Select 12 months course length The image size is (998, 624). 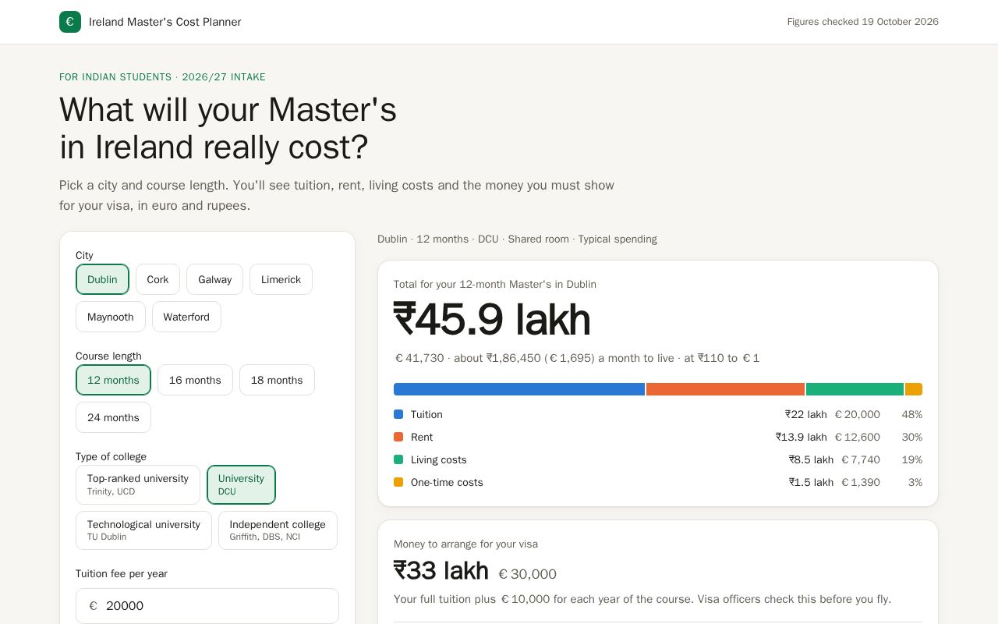coord(113,380)
